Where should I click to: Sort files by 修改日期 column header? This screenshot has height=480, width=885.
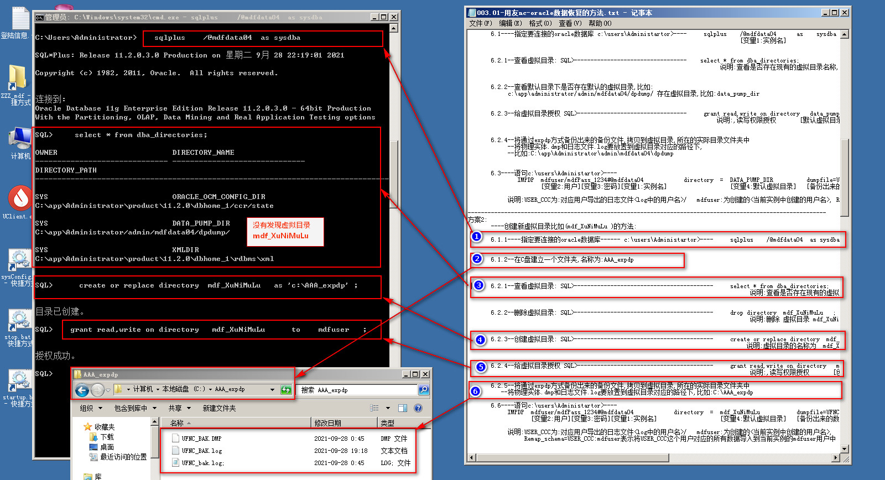(327, 423)
